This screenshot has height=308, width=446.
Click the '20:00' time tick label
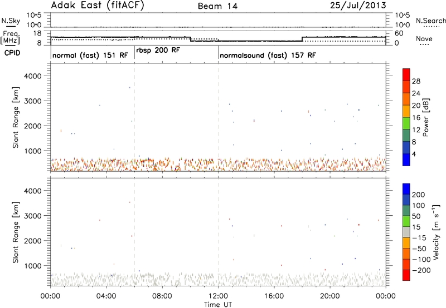330,296
